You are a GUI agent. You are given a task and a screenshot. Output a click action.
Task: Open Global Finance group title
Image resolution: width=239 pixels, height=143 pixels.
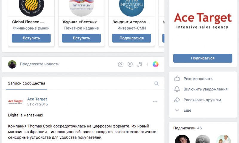coord(30,22)
